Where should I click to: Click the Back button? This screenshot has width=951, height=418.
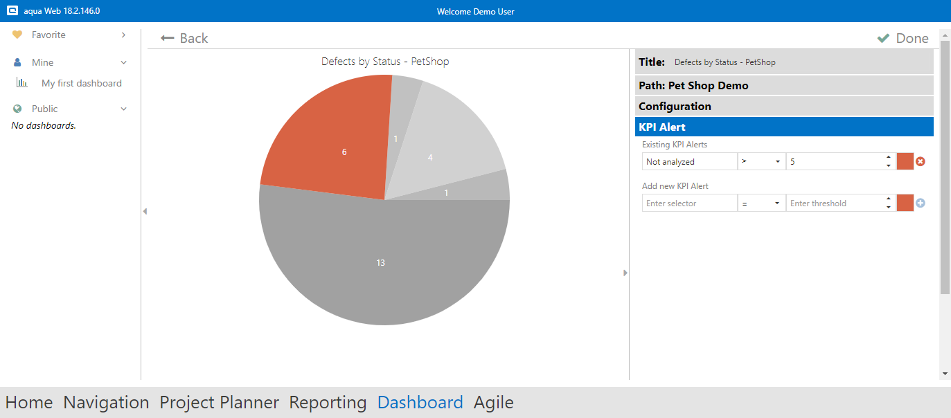[184, 38]
